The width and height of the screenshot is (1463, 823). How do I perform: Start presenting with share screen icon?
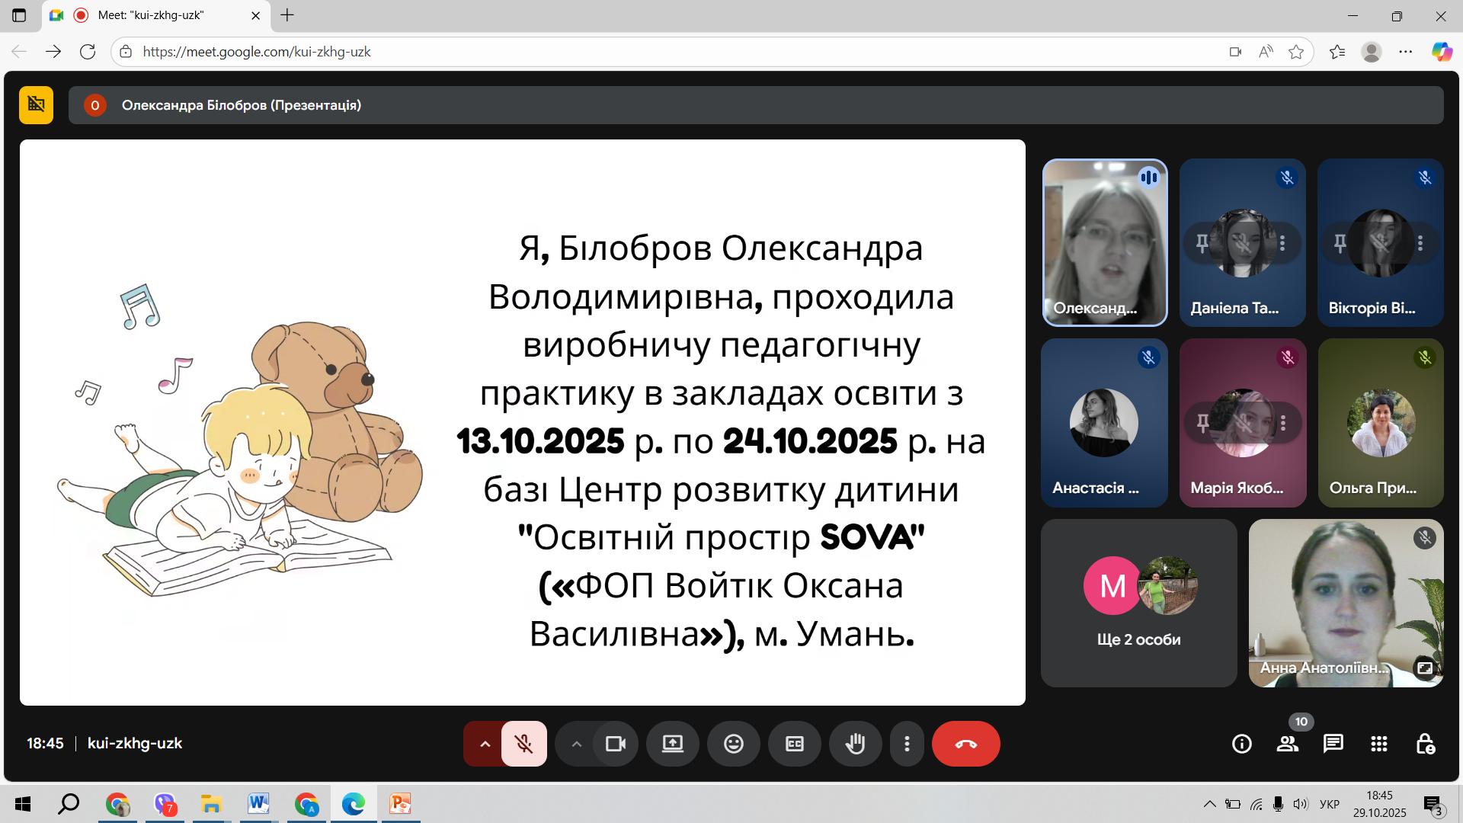672,744
